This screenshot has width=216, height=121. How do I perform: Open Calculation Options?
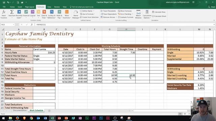click(x=147, y=14)
